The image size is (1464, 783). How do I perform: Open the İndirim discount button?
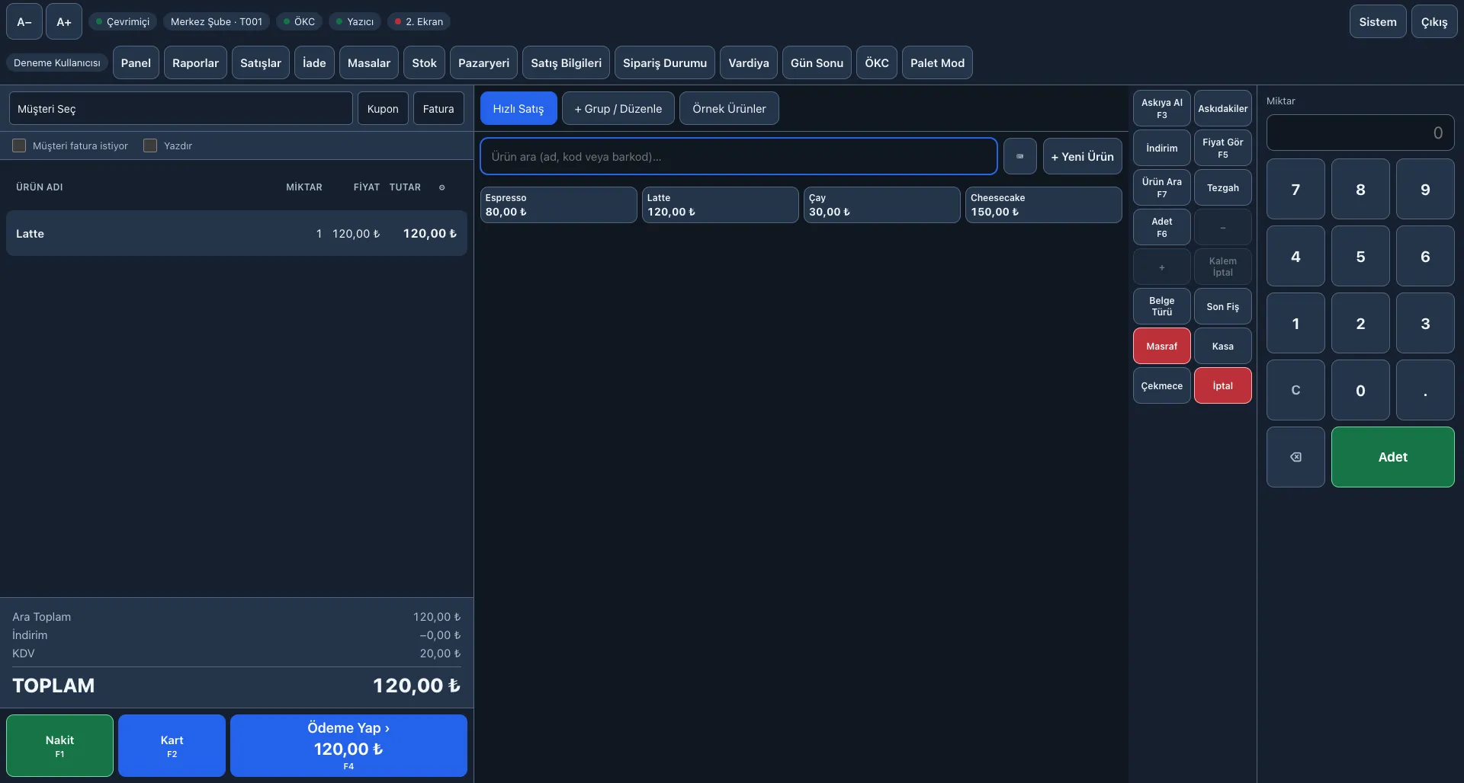[1162, 148]
